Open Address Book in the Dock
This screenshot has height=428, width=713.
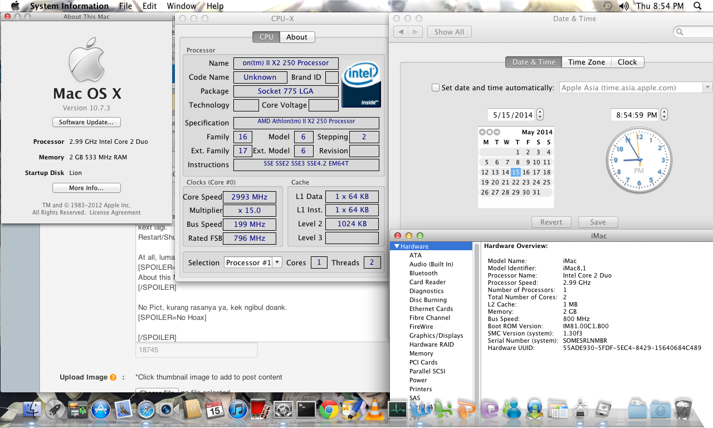(192, 410)
